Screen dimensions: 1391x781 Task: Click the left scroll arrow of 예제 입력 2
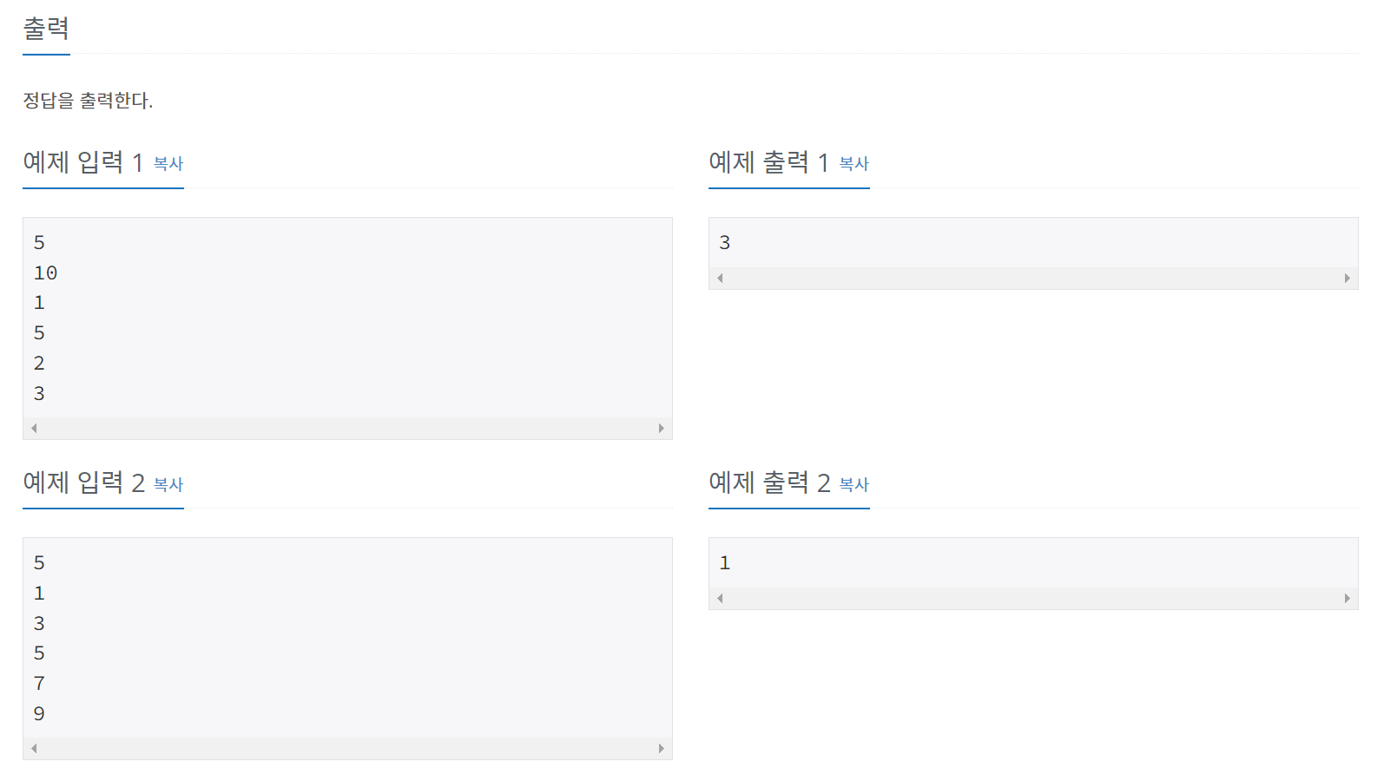coord(34,747)
